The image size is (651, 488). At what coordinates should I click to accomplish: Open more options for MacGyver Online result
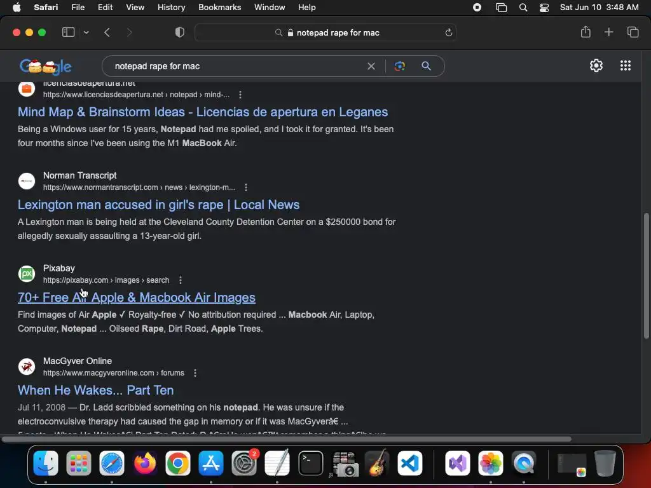point(195,373)
